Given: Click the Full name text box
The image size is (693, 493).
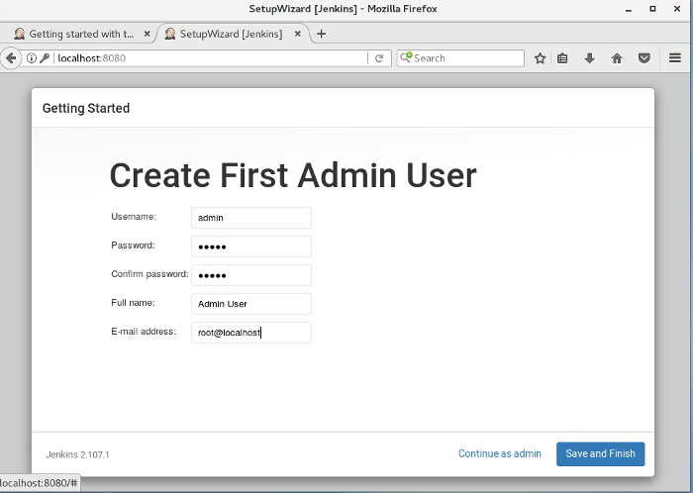Looking at the screenshot, I should pyautogui.click(x=251, y=304).
